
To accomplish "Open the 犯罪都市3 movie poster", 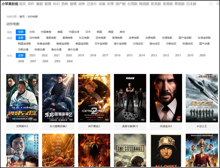I will tap(22, 98).
